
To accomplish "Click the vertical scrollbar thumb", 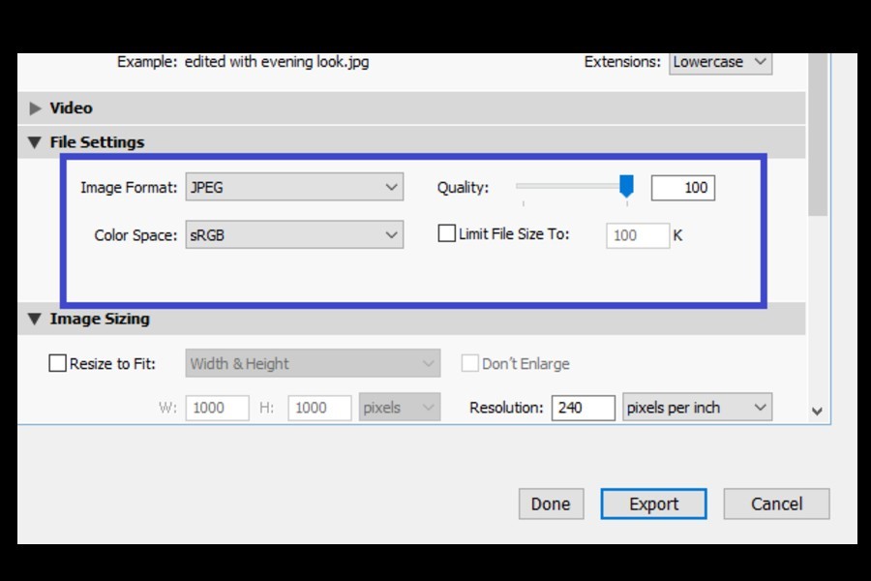I will click(x=818, y=136).
